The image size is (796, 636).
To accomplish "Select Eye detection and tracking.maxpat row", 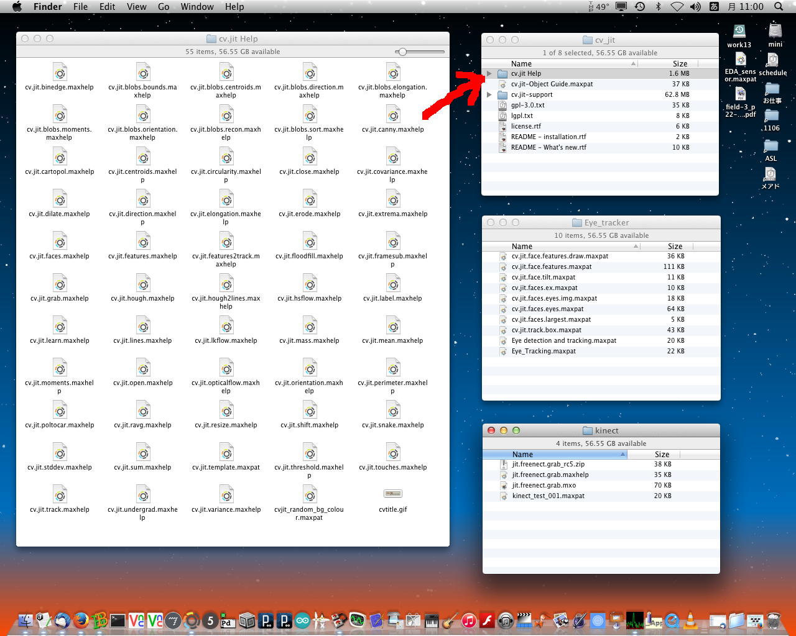I will click(601, 340).
